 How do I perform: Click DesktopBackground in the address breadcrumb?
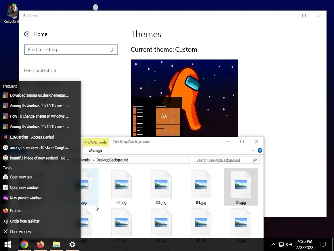coord(112,160)
